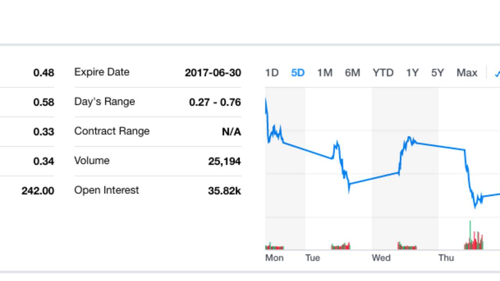View the 1Y chart range
Screen dimensions: 500x281
[412, 73]
